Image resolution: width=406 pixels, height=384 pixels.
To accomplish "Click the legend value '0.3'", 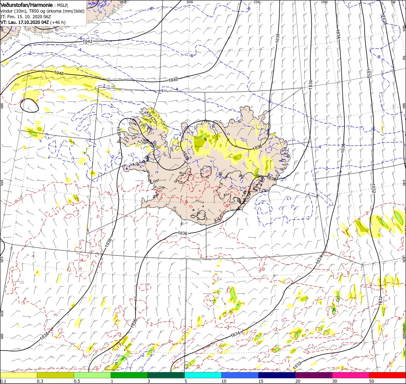I will coord(40,381).
